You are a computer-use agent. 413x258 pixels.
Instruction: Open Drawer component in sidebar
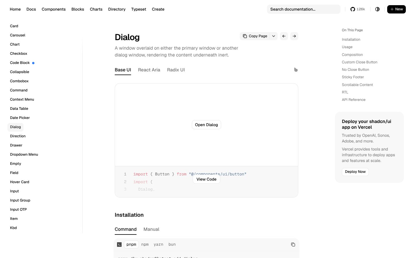16,145
